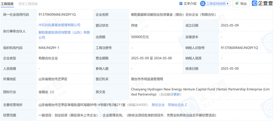Select organization code MAEJNQ9Y-1

coord(49,48)
